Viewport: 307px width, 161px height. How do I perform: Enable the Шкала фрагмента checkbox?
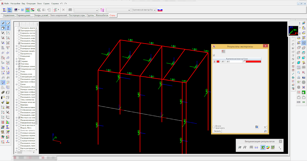click(214, 127)
